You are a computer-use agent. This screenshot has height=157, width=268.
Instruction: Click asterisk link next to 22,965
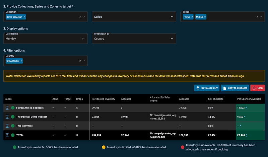click(x=246, y=135)
